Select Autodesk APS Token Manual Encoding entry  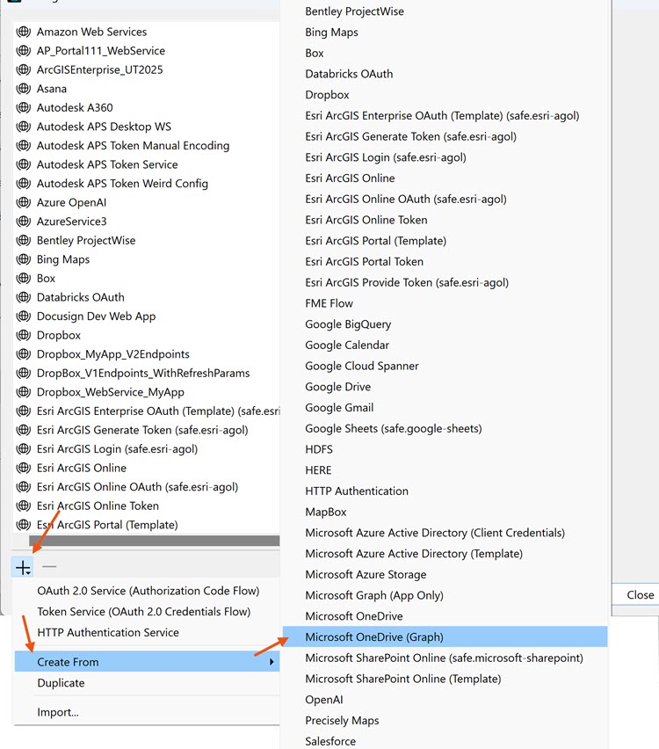(x=133, y=146)
